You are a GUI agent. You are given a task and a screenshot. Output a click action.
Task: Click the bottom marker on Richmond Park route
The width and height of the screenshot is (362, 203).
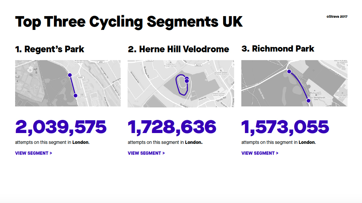[308, 101]
